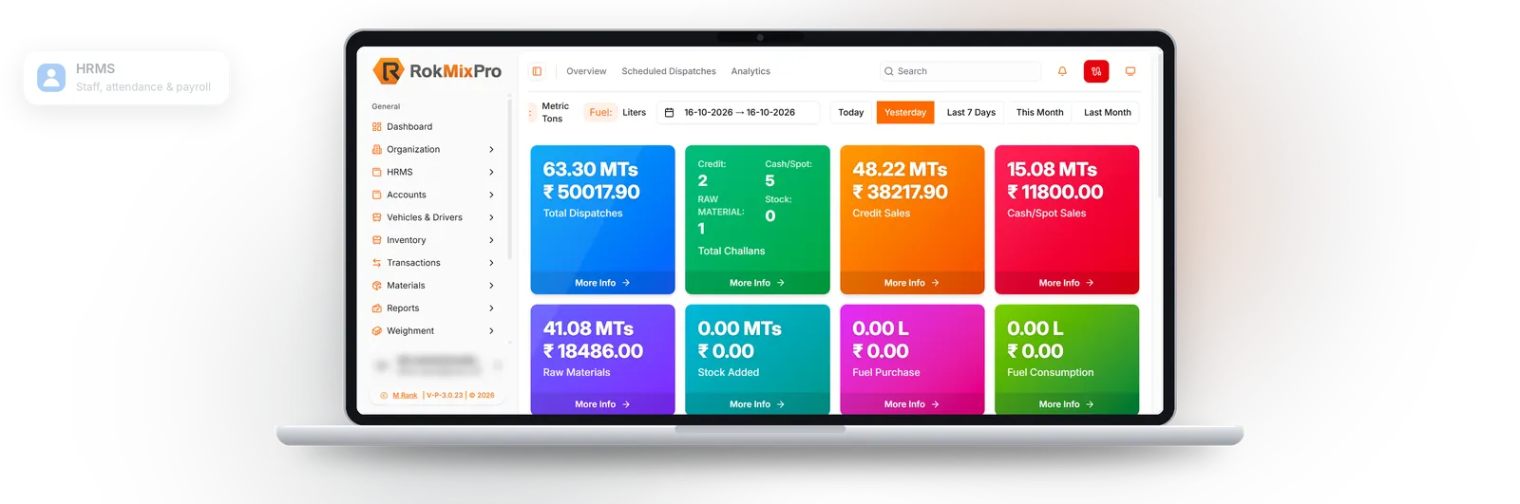Open the Inventory menu label

pos(407,240)
